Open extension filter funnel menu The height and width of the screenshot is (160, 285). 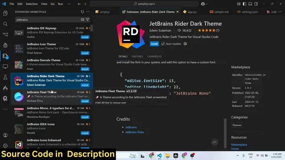click(87, 20)
